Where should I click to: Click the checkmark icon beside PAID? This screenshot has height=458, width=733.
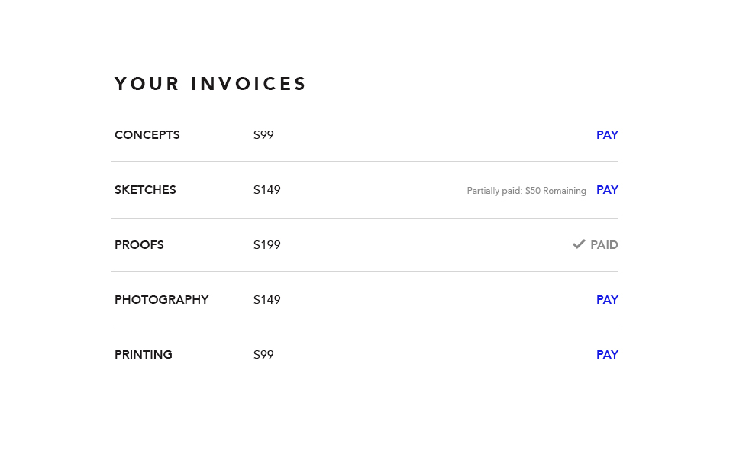pyautogui.click(x=579, y=244)
